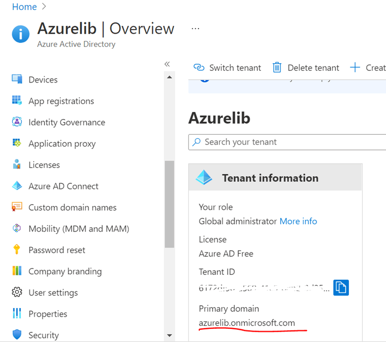Click the Delete tenant button
The width and height of the screenshot is (386, 347).
coord(306,67)
